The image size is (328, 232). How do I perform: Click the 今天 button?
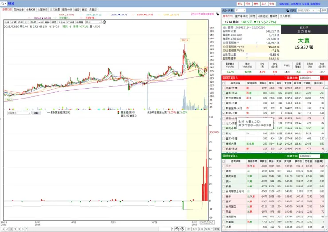[324, 11]
